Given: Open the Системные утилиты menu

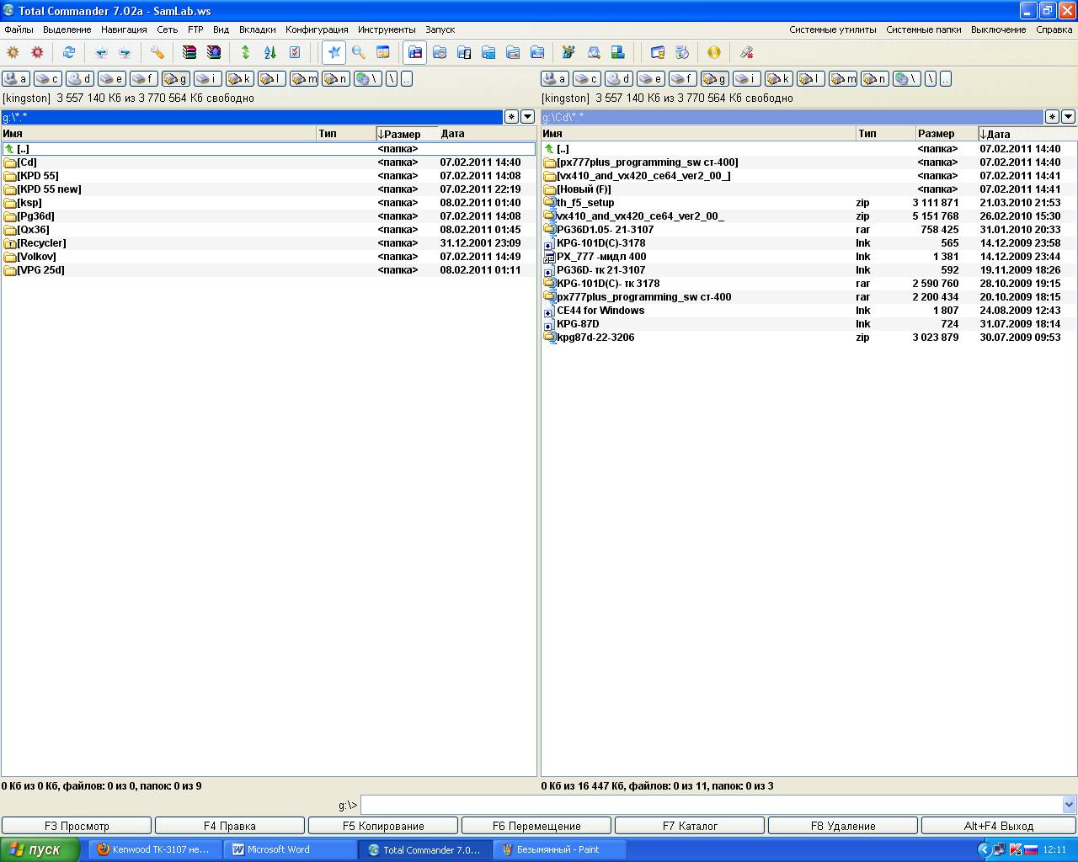Looking at the screenshot, I should tap(833, 29).
